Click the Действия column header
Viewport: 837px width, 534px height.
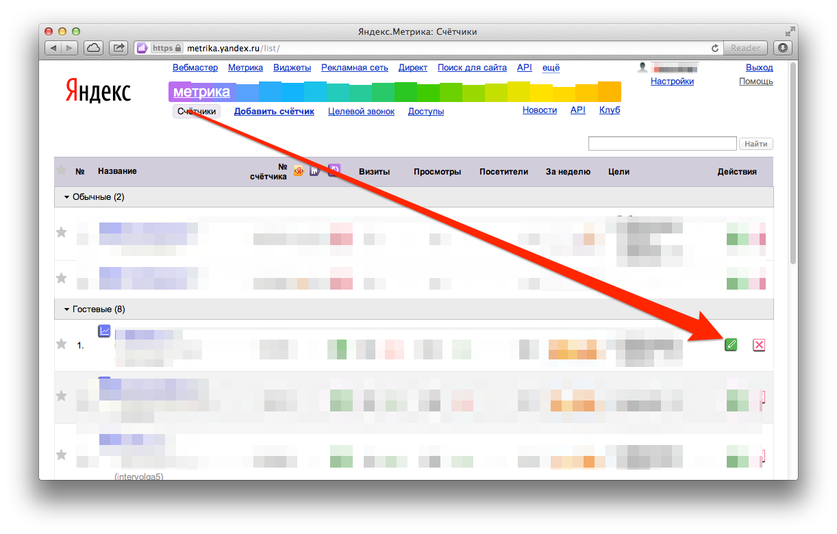pos(737,172)
